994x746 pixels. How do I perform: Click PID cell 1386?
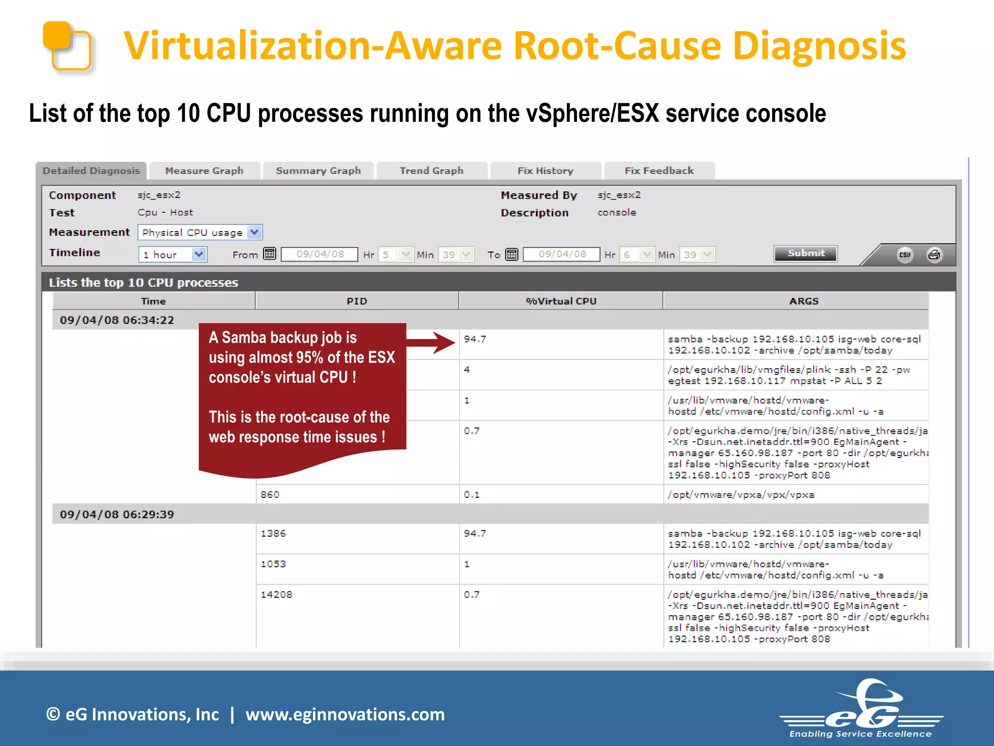coord(358,539)
